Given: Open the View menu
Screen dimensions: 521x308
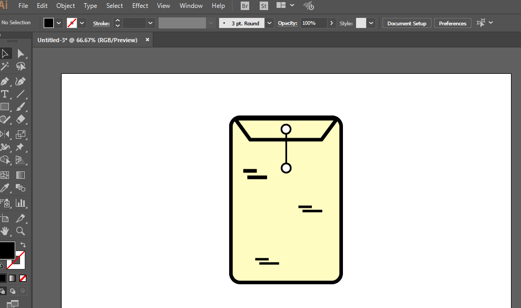Looking at the screenshot, I should pos(163,6).
